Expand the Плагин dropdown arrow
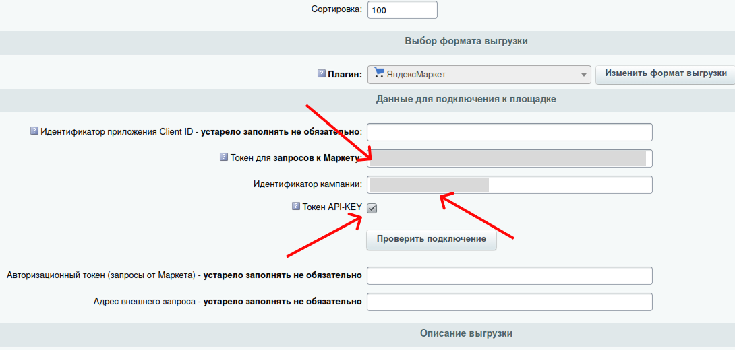 (583, 75)
